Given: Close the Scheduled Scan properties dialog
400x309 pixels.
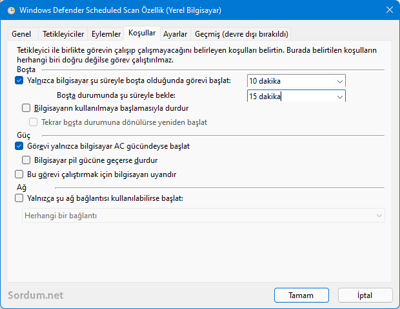Looking at the screenshot, I should [389, 10].
